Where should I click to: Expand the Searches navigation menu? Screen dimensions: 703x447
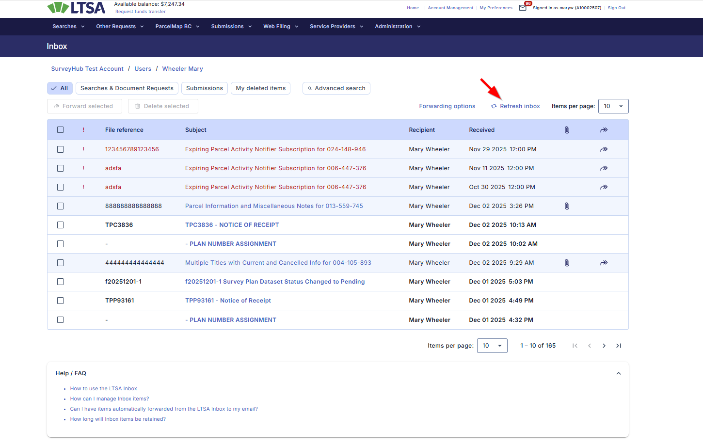(68, 27)
